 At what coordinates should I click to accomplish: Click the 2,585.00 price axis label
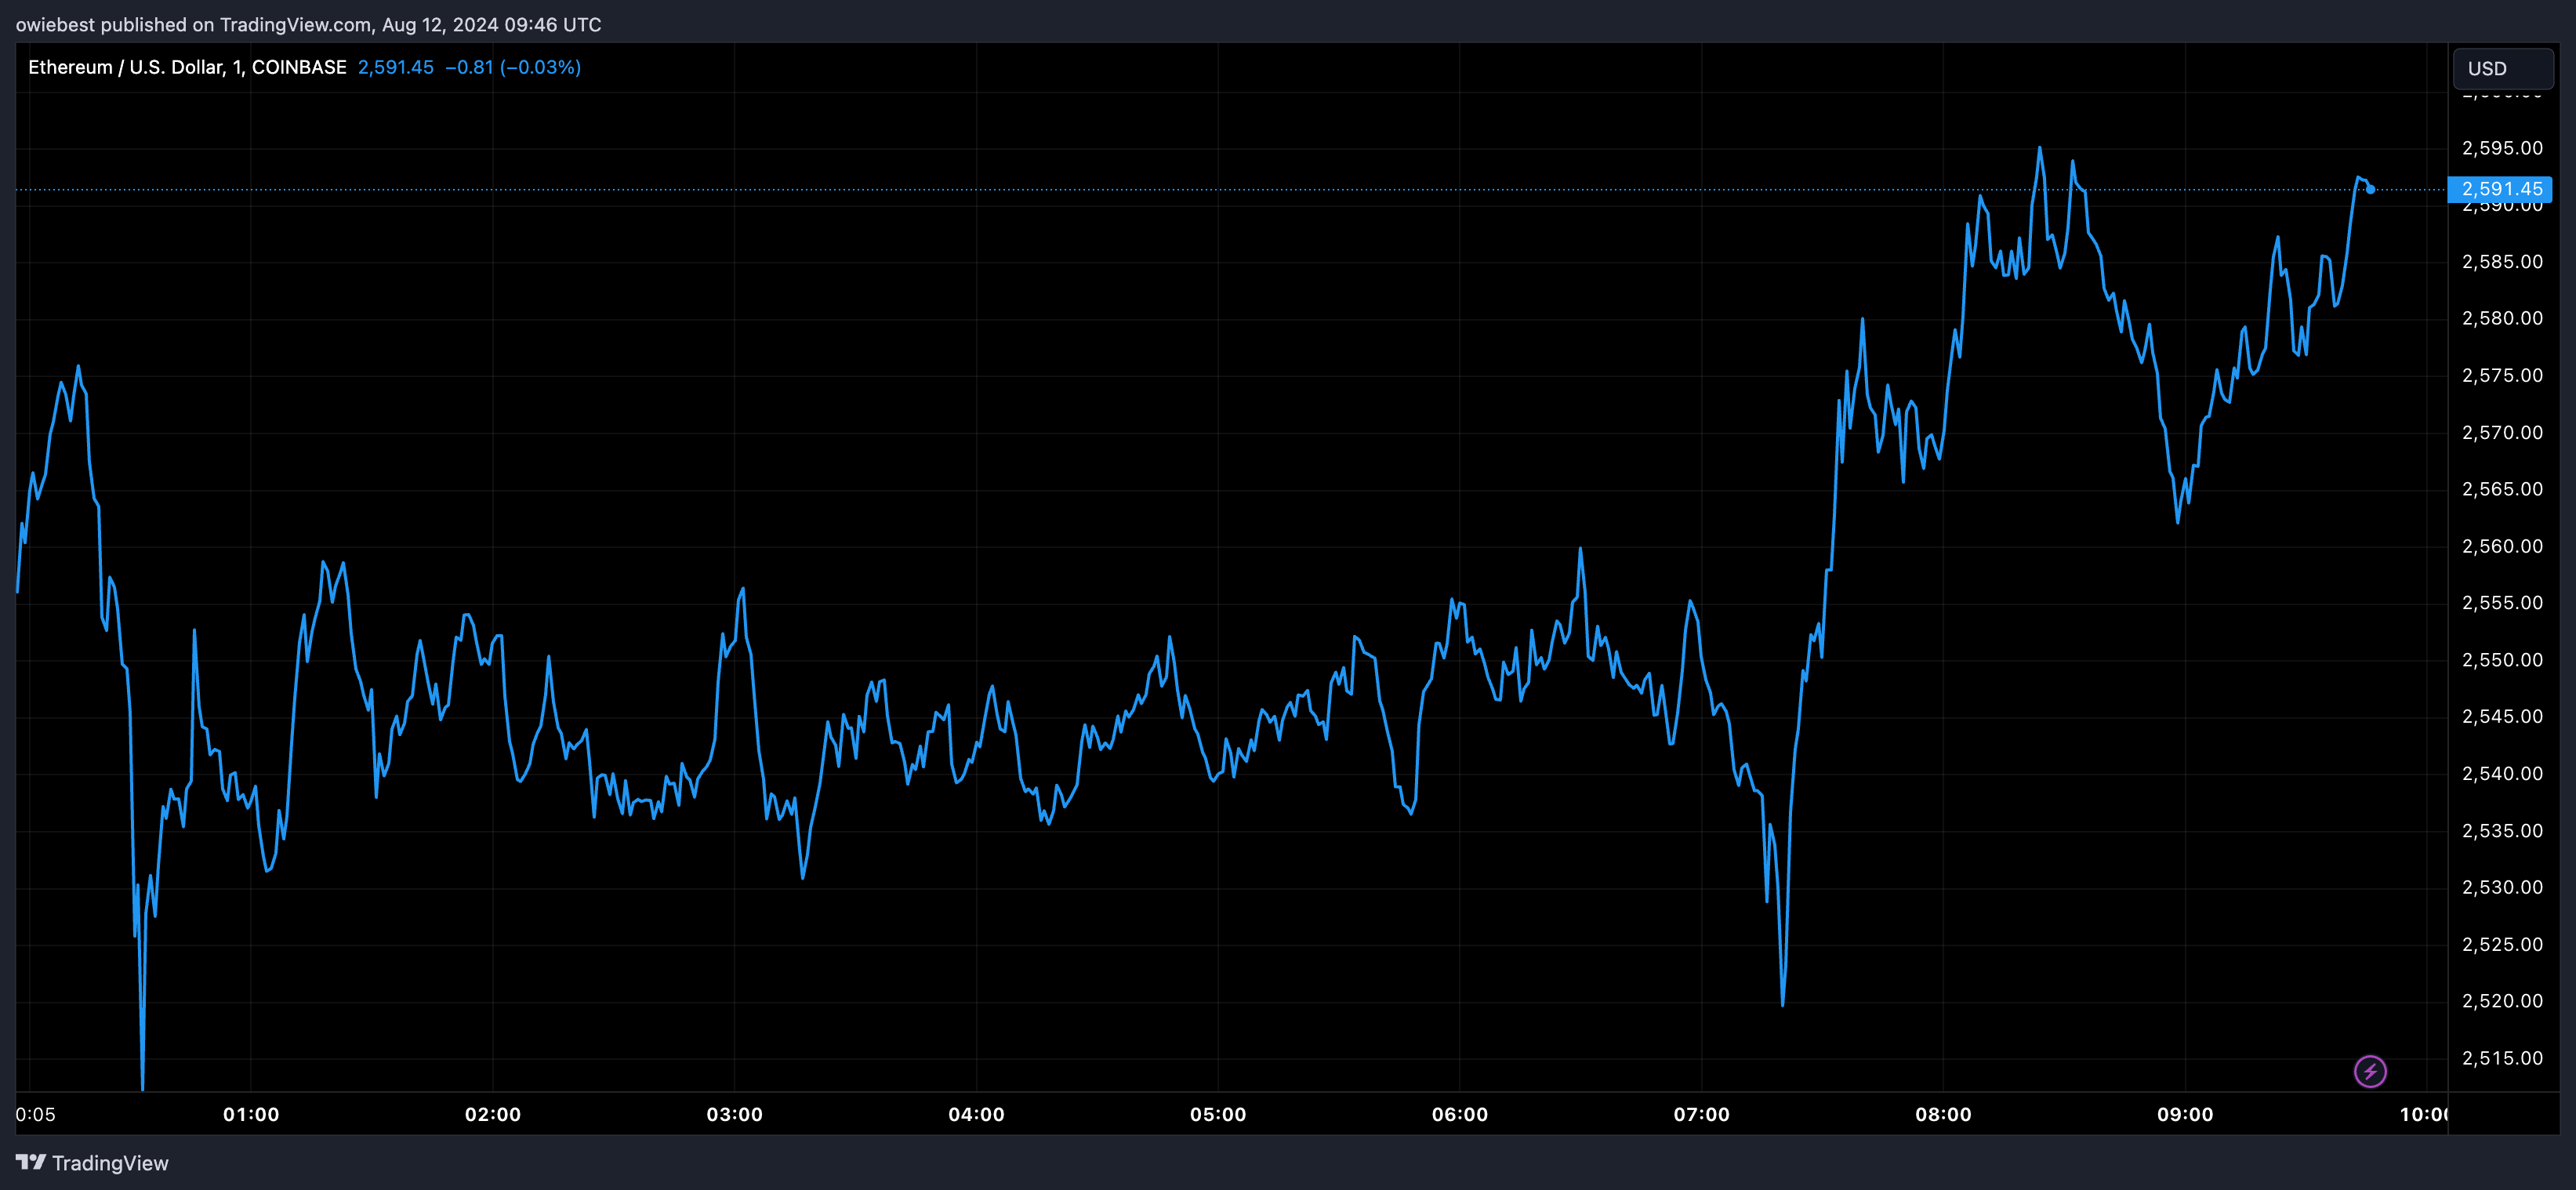2502,262
